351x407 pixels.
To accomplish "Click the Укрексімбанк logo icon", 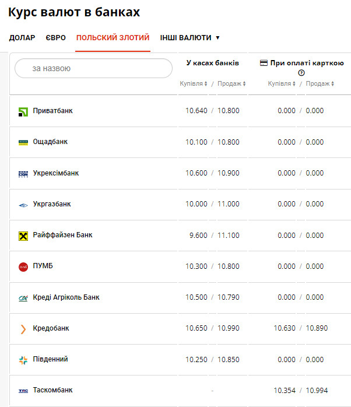I will pos(23,174).
